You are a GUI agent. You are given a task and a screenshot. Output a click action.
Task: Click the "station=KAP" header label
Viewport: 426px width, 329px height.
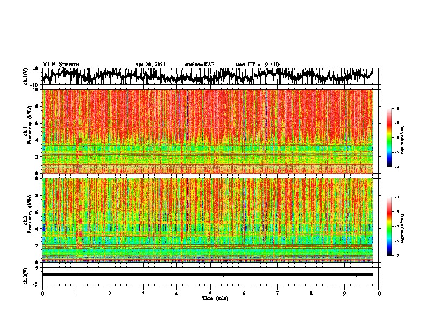pos(200,65)
